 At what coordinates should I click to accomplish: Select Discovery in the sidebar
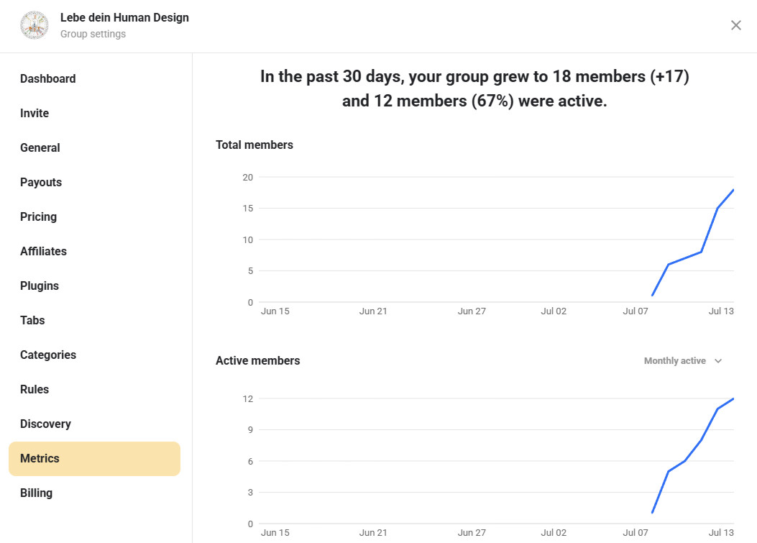point(45,424)
